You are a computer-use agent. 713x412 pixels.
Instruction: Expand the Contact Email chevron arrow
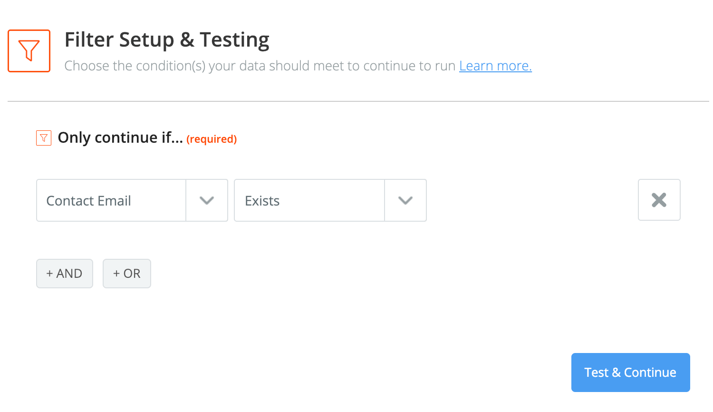207,200
